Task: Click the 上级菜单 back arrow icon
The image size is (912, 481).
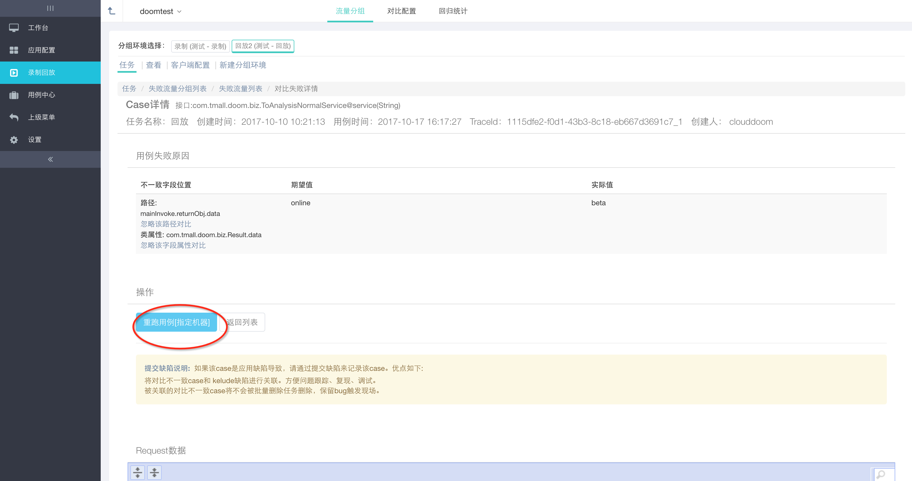Action: tap(14, 117)
